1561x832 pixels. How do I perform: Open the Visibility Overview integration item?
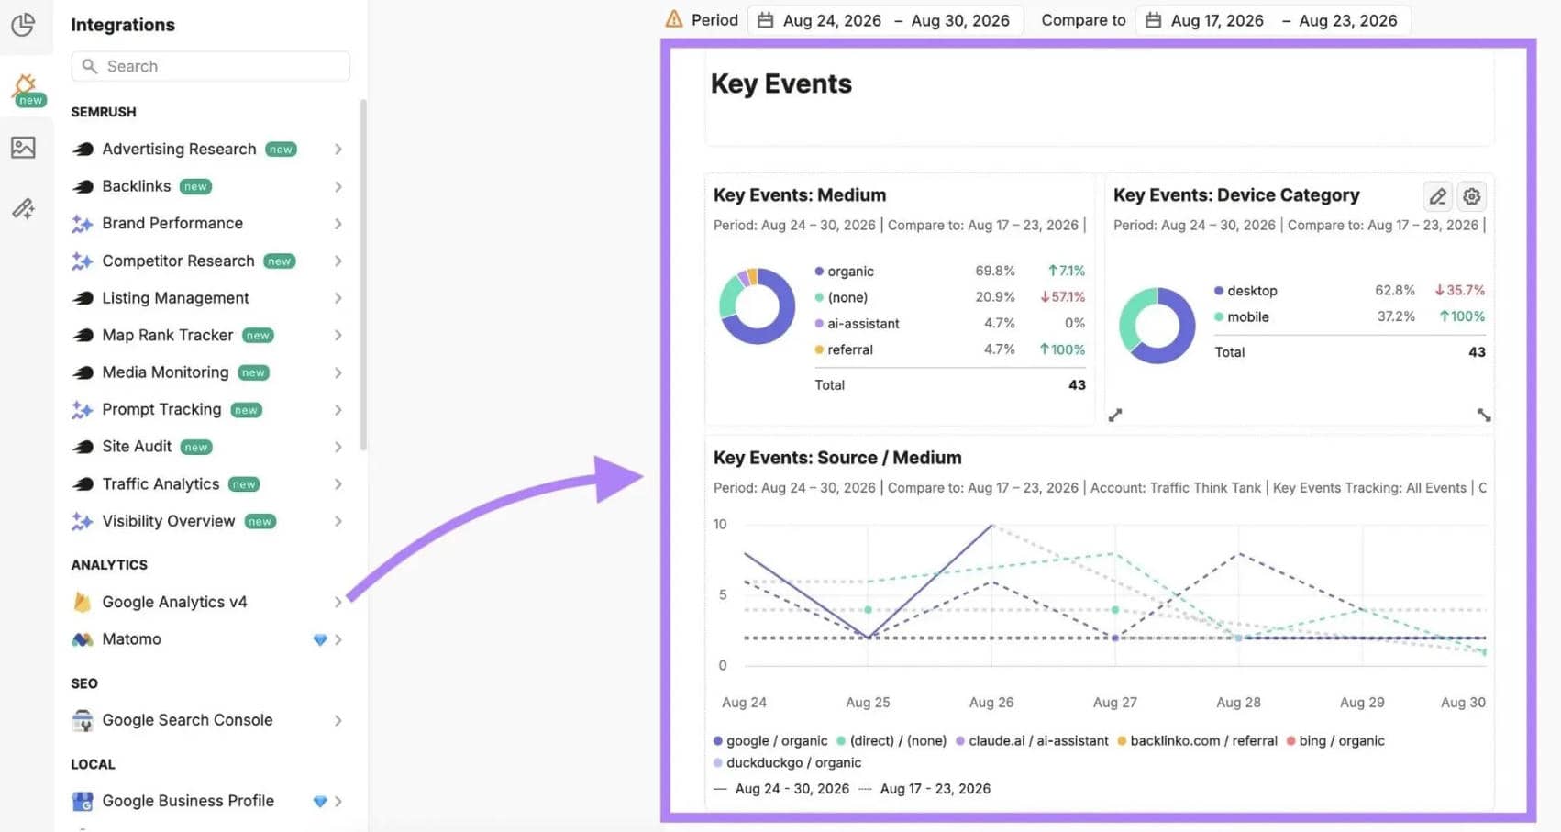(209, 521)
